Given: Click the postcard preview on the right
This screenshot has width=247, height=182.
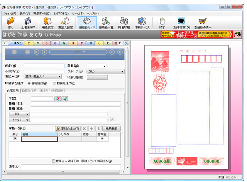Looking at the screenshot, I should pos(186,107).
